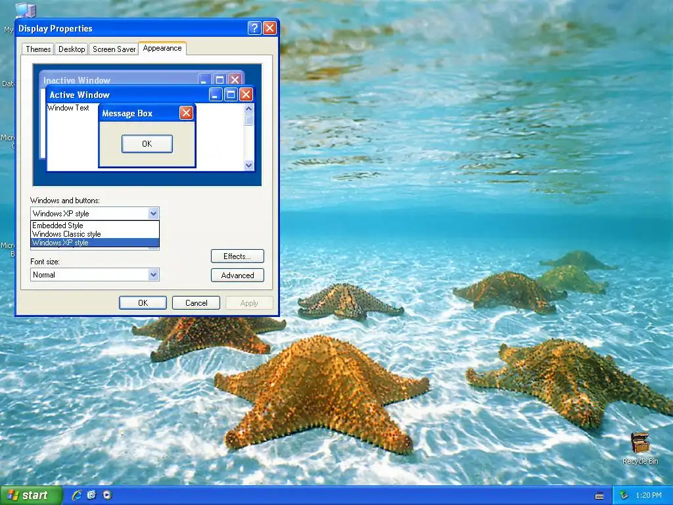The width and height of the screenshot is (673, 505).
Task: Click the preview scrollbar up arrow
Action: 248,108
